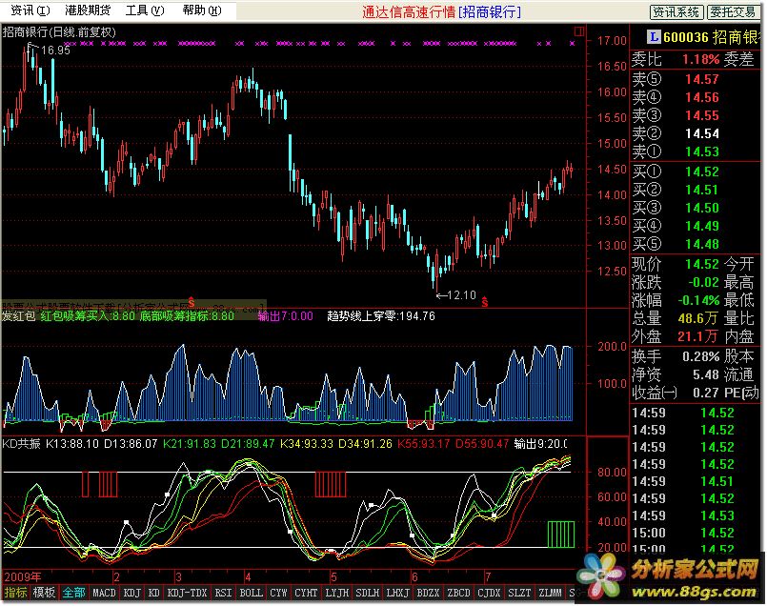Select the 指标 tab
This screenshot has width=767, height=606.
[x=15, y=593]
